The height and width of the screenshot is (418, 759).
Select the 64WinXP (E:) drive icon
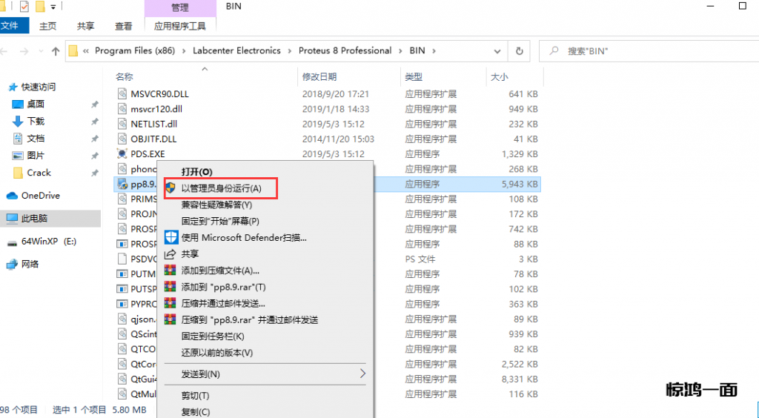pos(12,242)
